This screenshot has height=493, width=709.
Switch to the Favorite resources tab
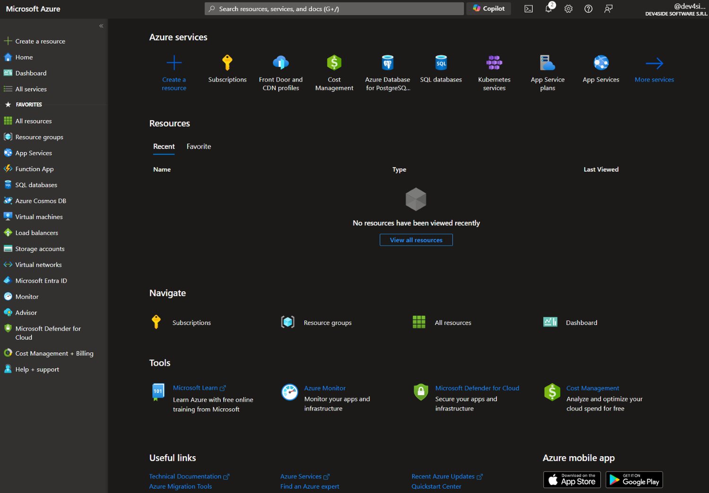point(199,147)
